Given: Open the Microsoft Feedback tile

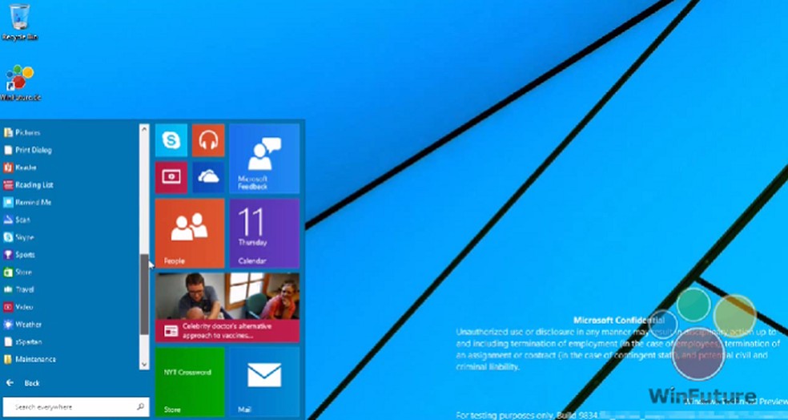Looking at the screenshot, I should [x=264, y=159].
